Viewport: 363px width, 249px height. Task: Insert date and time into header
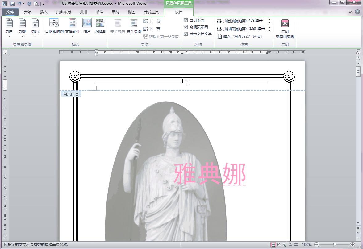54,27
